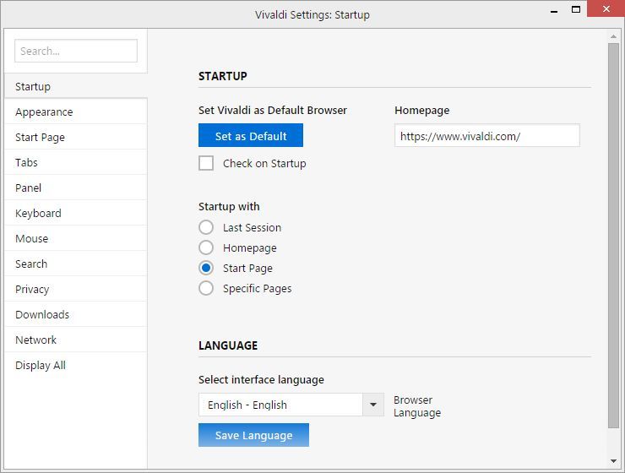Click the scrollbar down arrow
Image resolution: width=625 pixels, height=473 pixels.
point(613,461)
